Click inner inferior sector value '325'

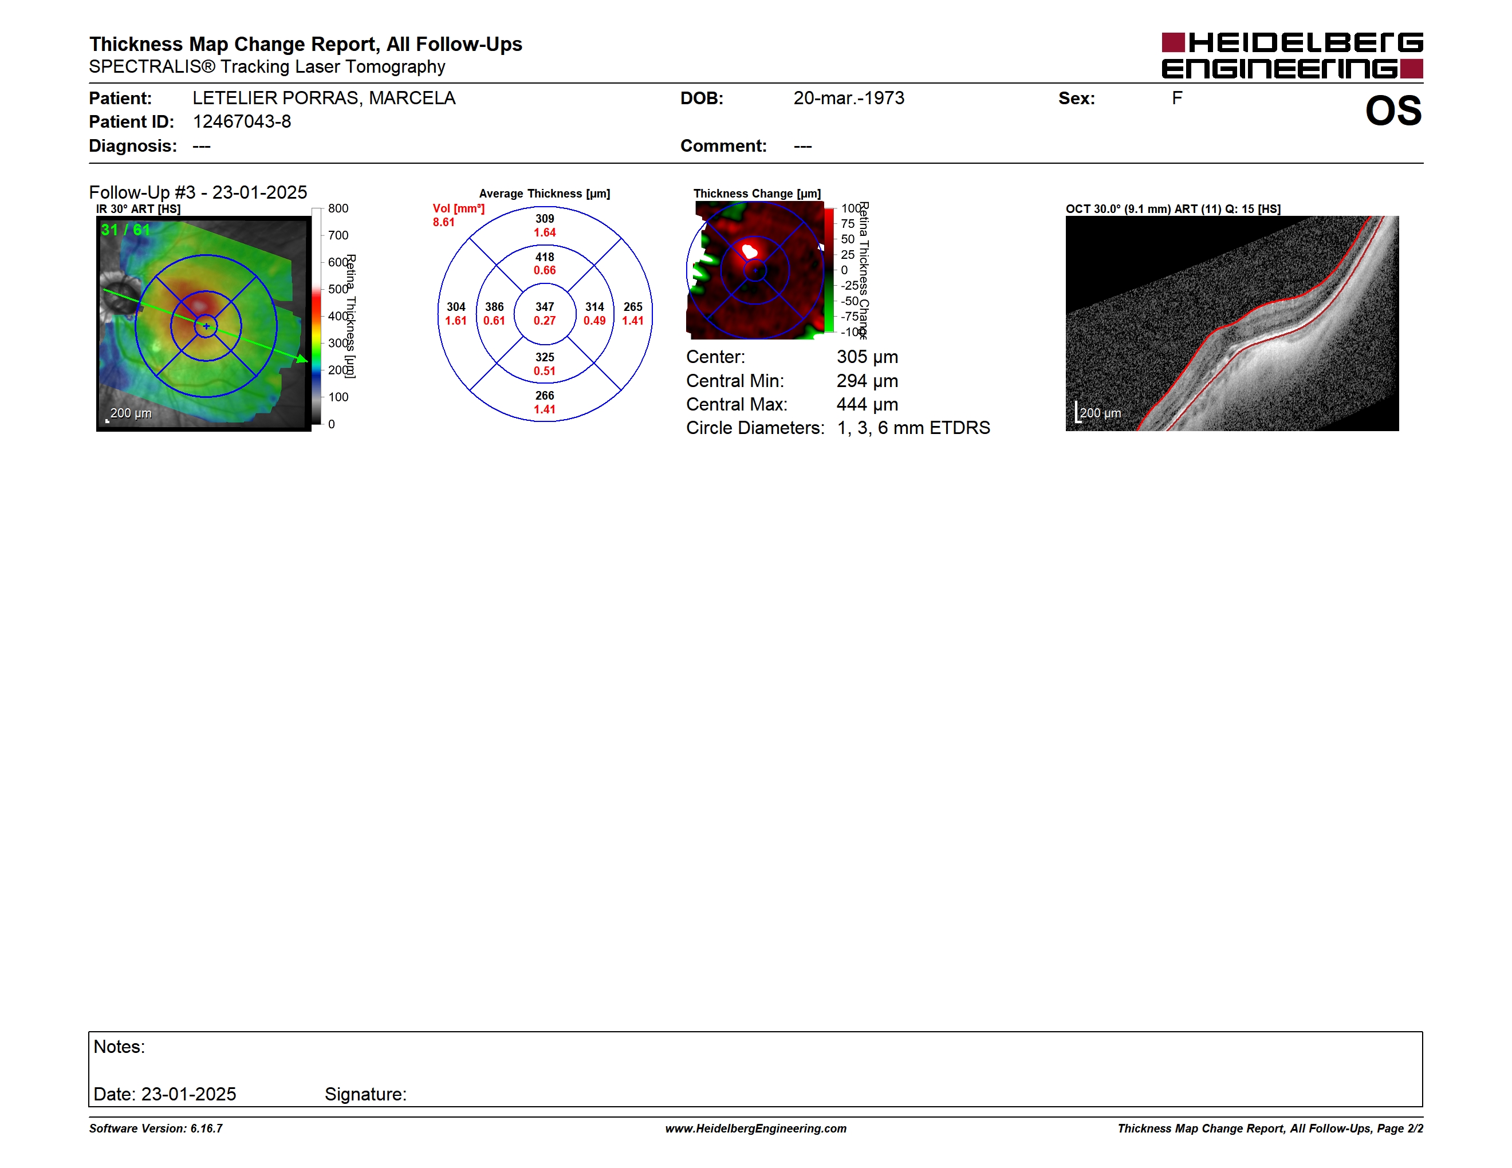coord(545,357)
